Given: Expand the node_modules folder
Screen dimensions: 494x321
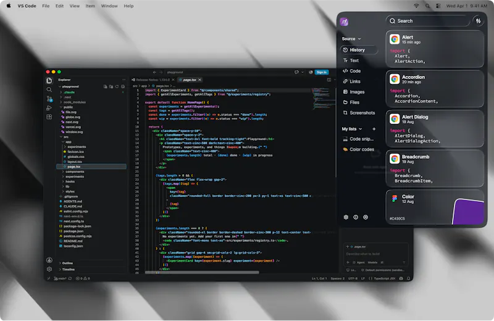Looking at the screenshot, I should pyautogui.click(x=73, y=102).
